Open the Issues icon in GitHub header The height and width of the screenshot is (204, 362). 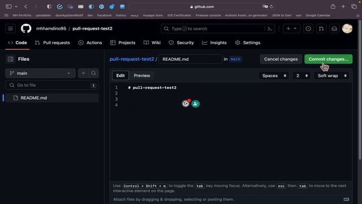[x=308, y=29]
